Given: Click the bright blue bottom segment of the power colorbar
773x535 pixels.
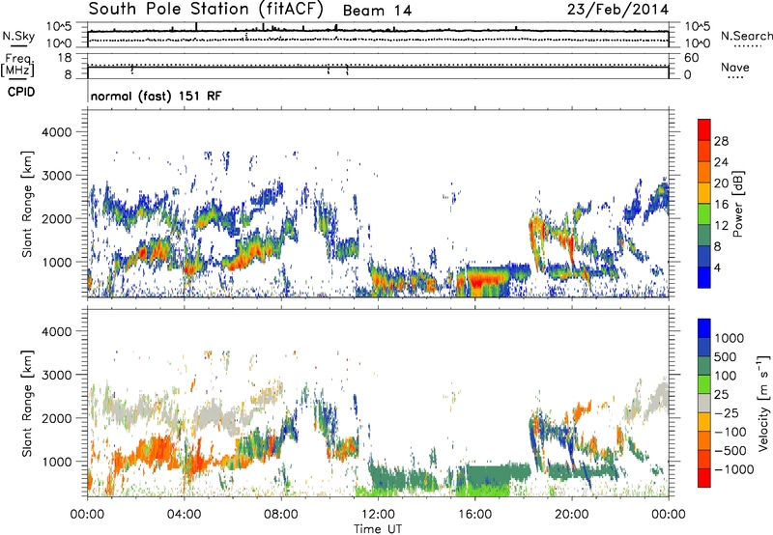Looking at the screenshot, I should (x=704, y=278).
